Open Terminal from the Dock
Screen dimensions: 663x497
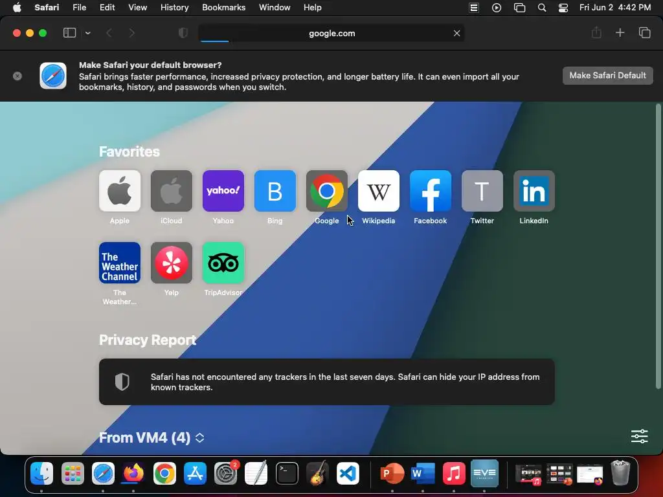pos(287,473)
